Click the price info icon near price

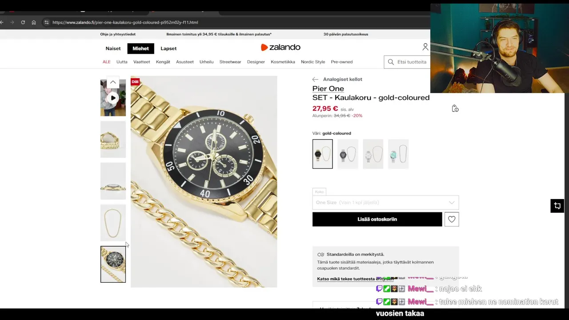(455, 108)
